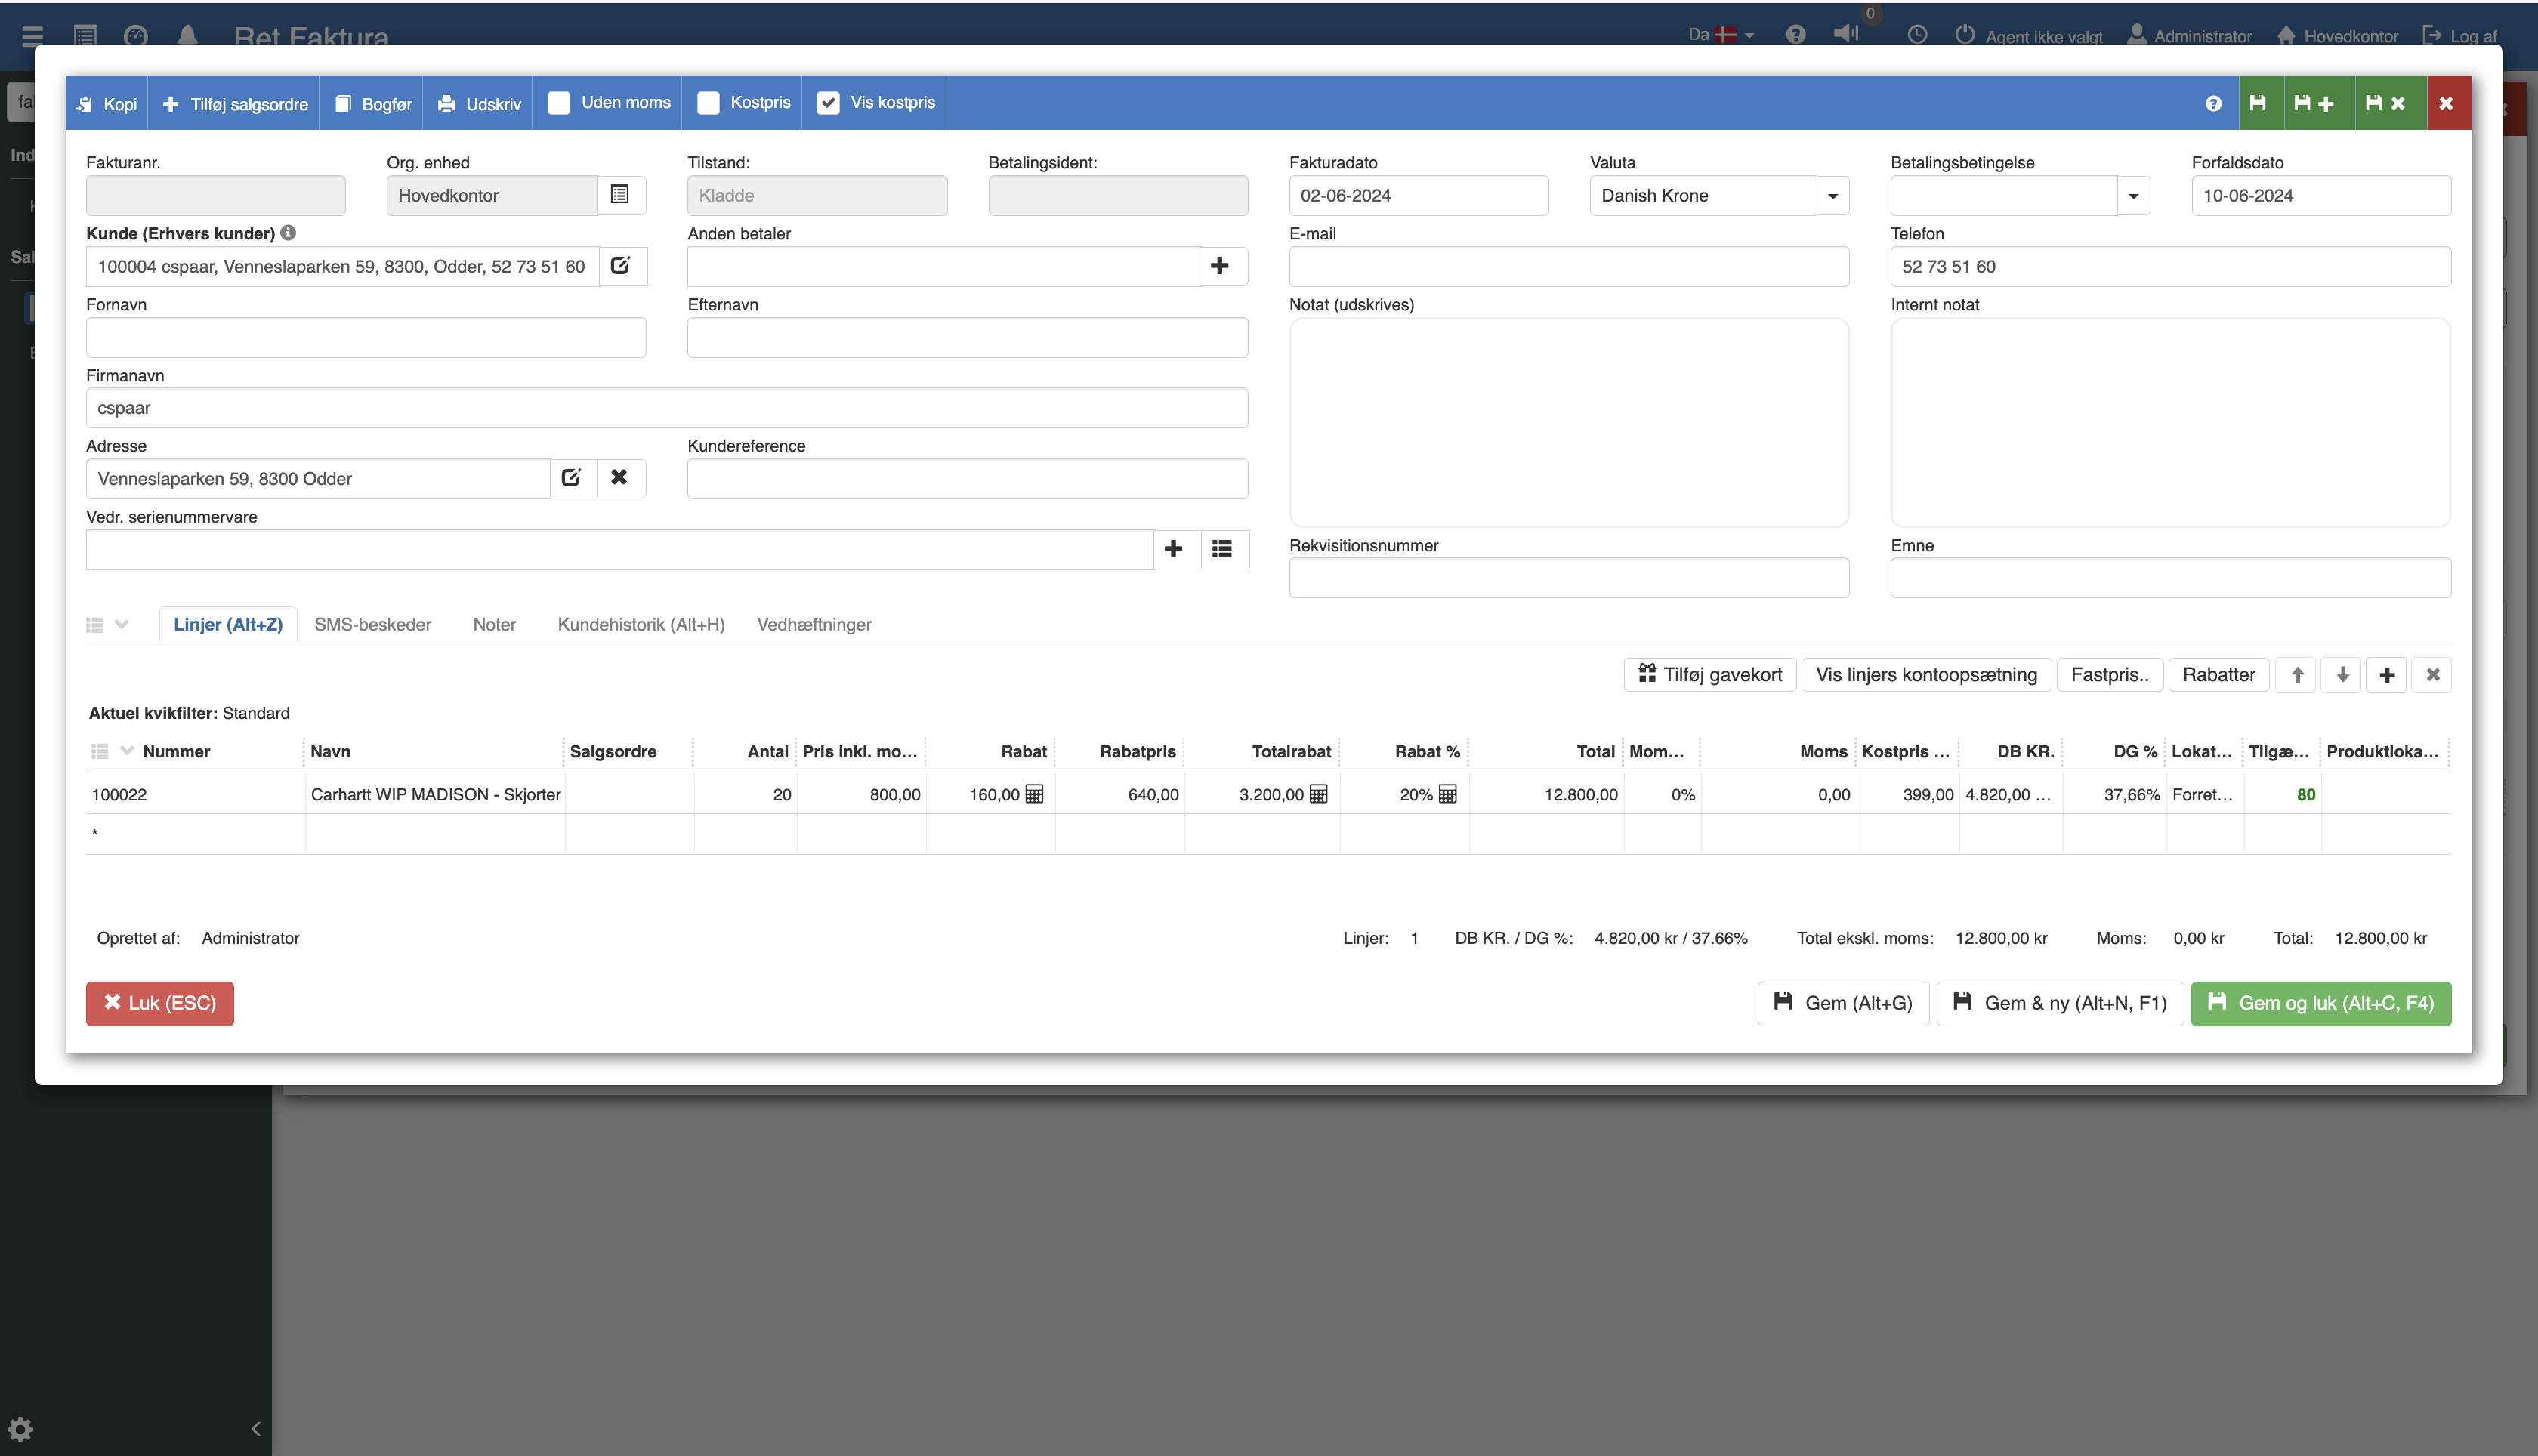Click the Udskriv print icon button
This screenshot has width=2538, height=1456.
(x=447, y=104)
